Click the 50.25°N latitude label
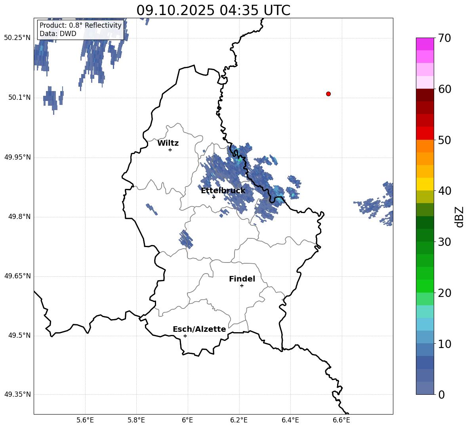The width and height of the screenshot is (469, 428). coord(17,38)
